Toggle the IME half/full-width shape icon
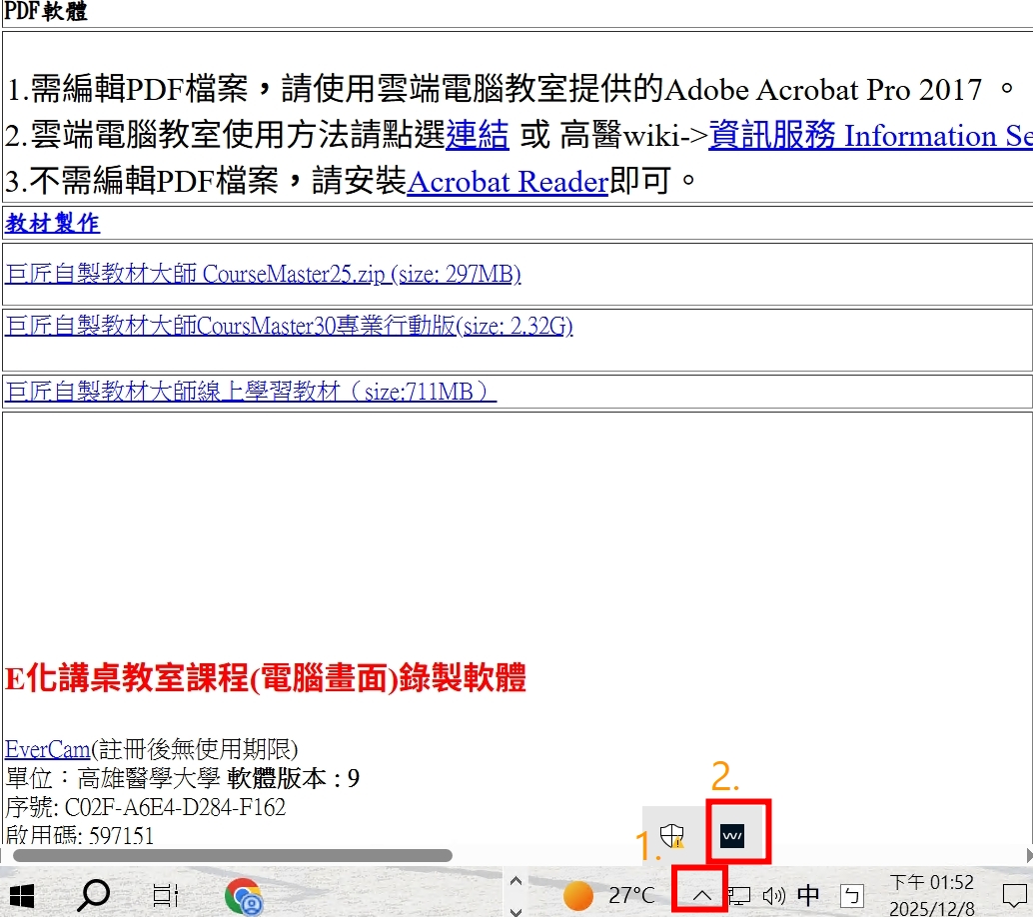Viewport: 1033px width, 917px height. [x=851, y=895]
